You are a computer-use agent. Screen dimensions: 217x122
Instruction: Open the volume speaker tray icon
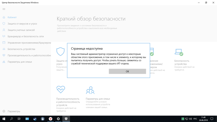pos(190,119)
